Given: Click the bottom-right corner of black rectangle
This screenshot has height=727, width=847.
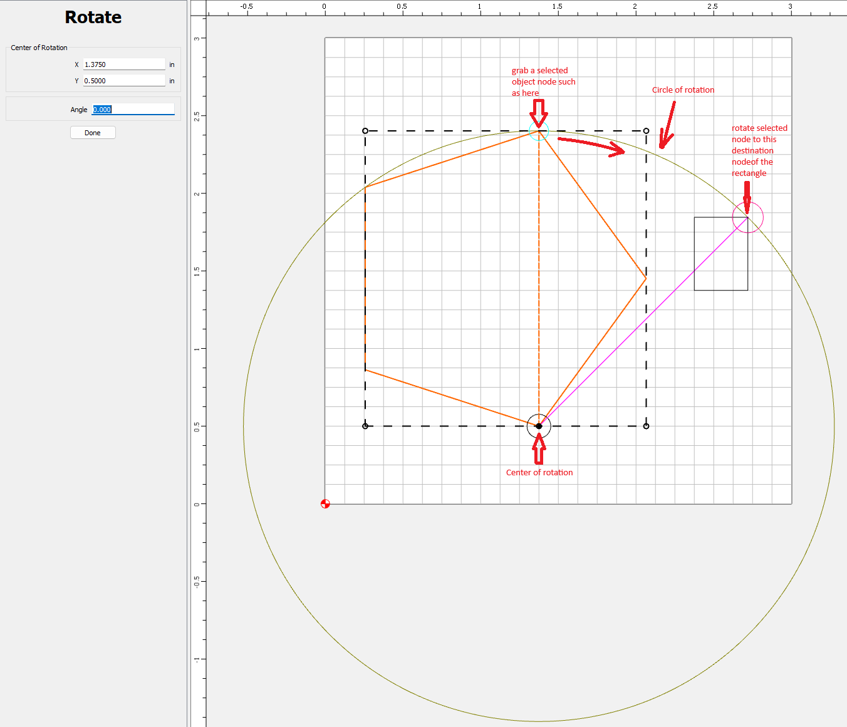Looking at the screenshot, I should 748,291.
